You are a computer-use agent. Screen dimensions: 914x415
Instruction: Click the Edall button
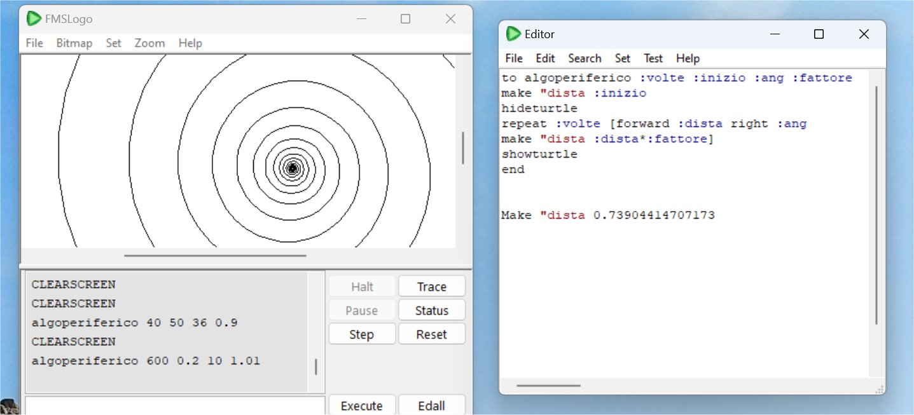[x=432, y=405]
